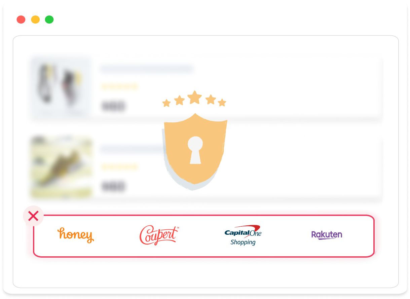Click the second product's blurred price tag
Viewport: 410px width, 299px height.
point(113,186)
